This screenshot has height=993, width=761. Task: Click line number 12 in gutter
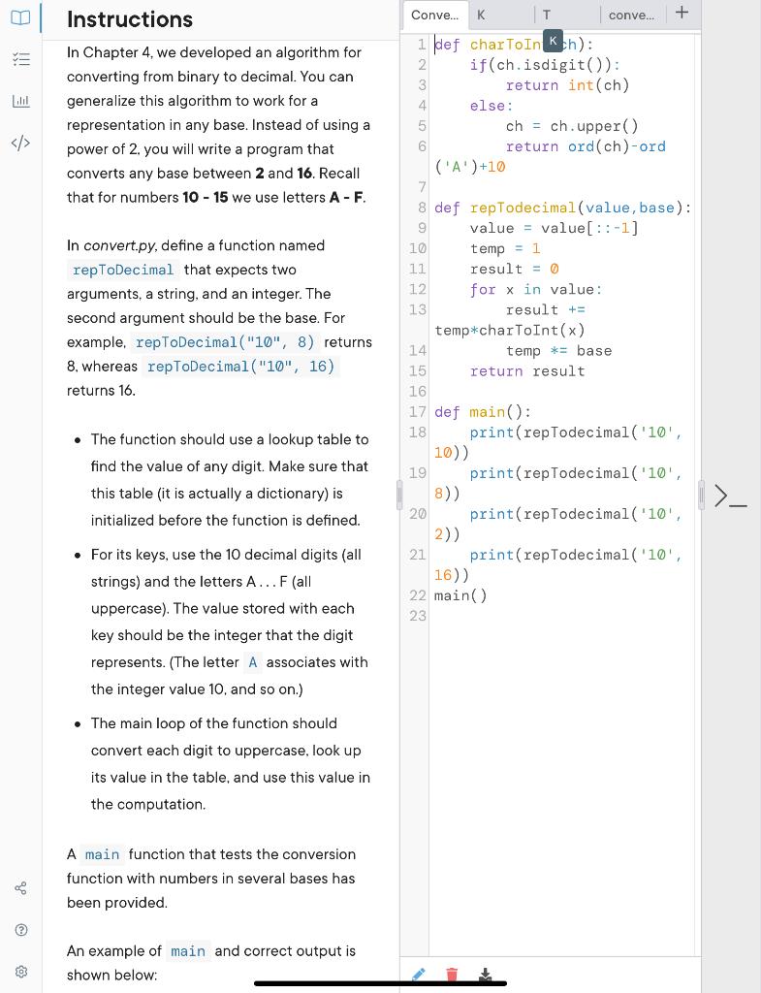[x=417, y=289]
